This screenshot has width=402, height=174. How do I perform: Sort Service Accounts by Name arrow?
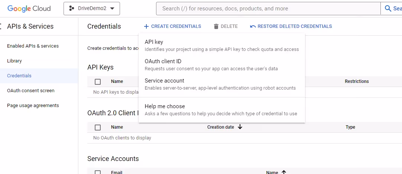(284, 172)
